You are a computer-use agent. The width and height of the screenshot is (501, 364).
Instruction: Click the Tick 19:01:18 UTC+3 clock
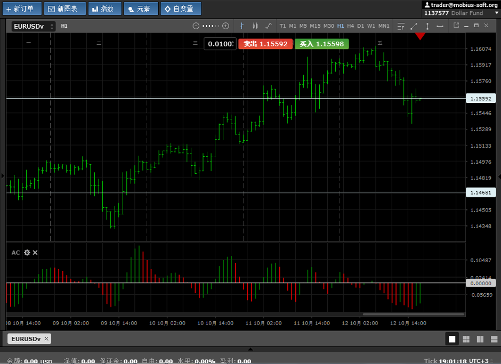click(456, 361)
